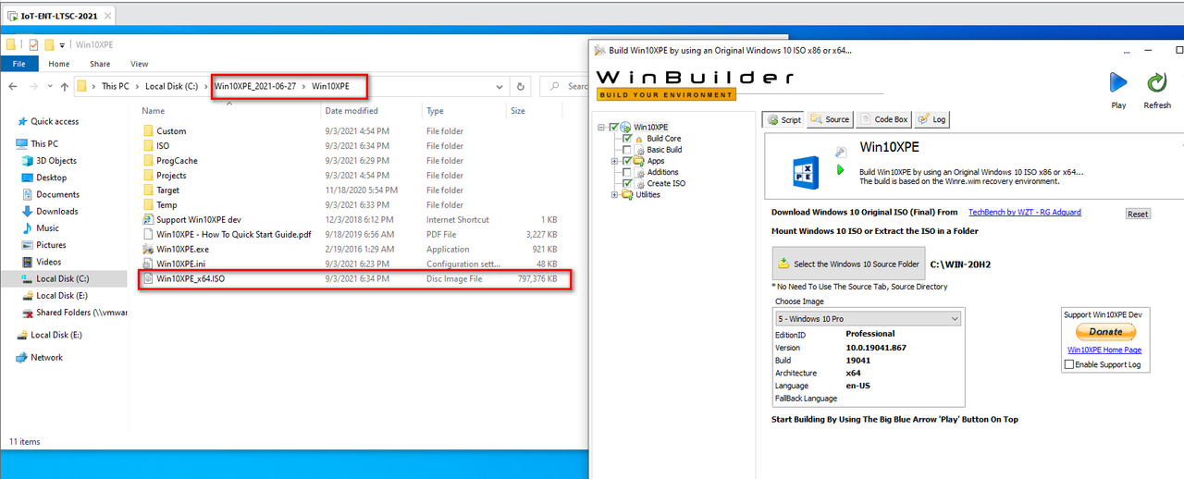Image resolution: width=1184 pixels, height=479 pixels.
Task: Click the Custom folder icon in Explorer
Action: (148, 131)
